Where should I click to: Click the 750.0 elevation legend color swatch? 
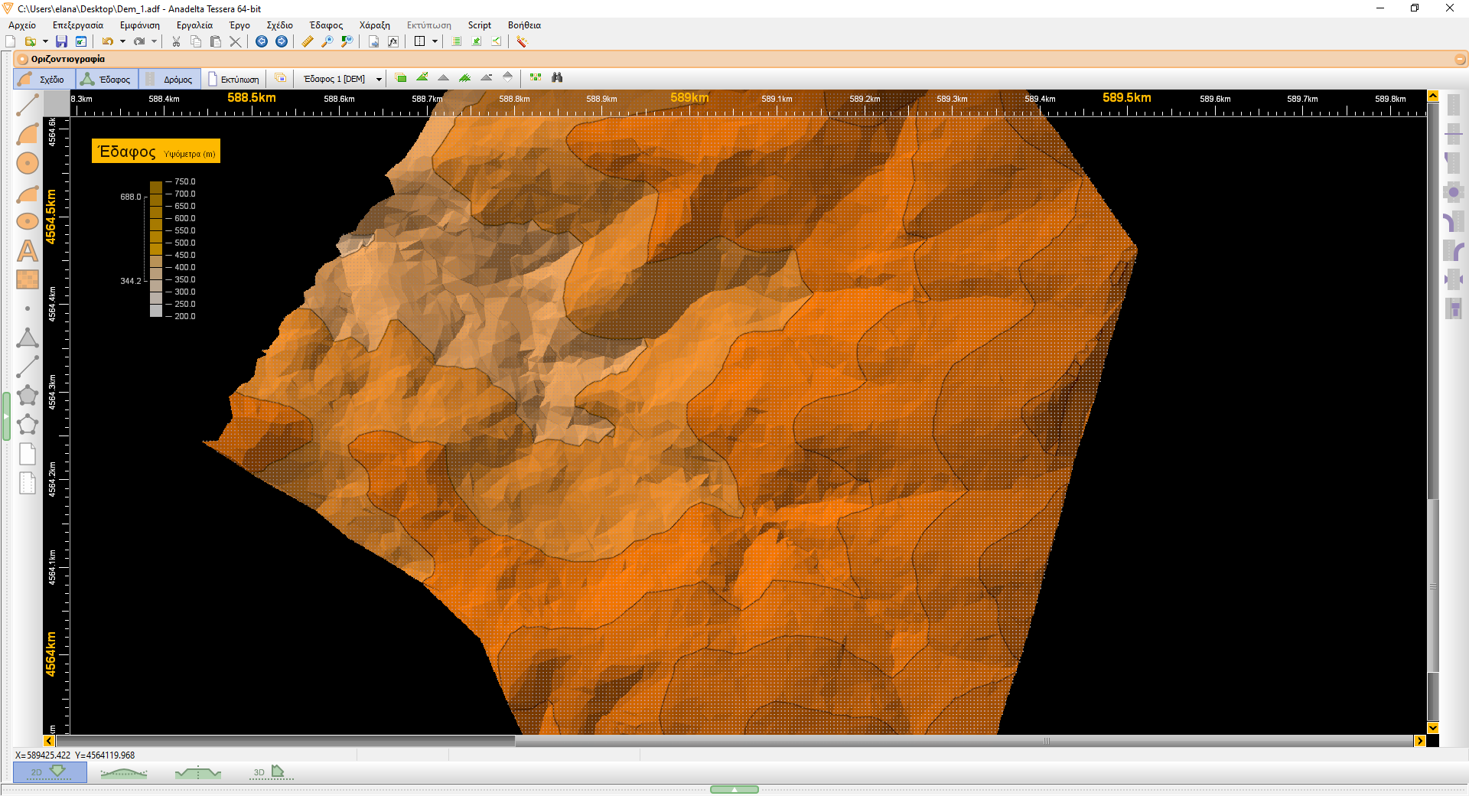click(x=156, y=186)
